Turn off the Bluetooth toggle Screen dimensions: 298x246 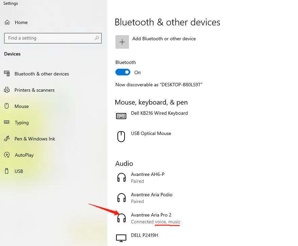pyautogui.click(x=123, y=72)
